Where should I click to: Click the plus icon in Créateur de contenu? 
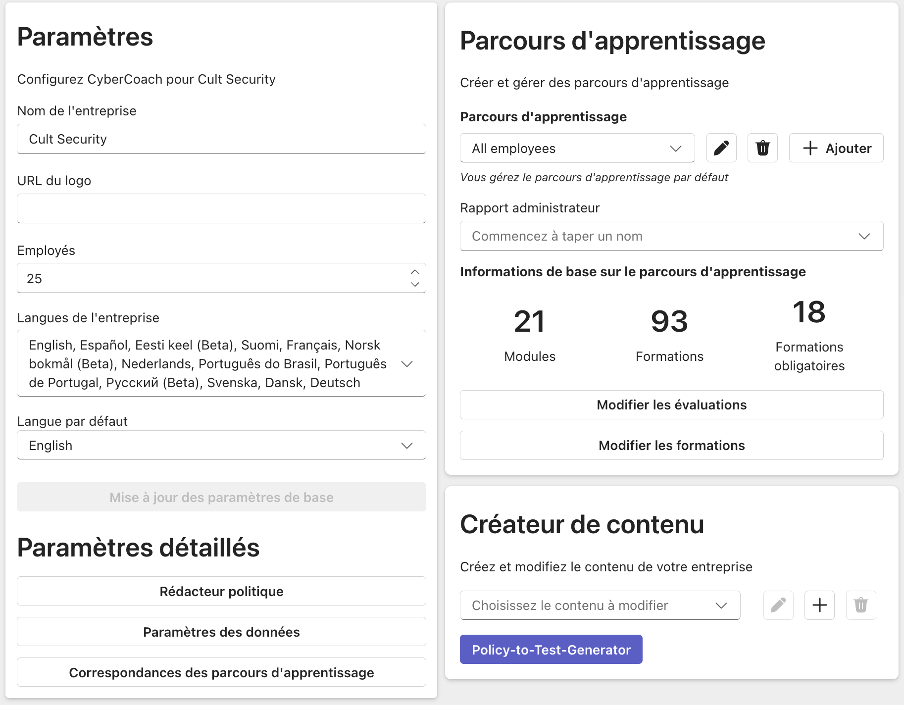[819, 605]
